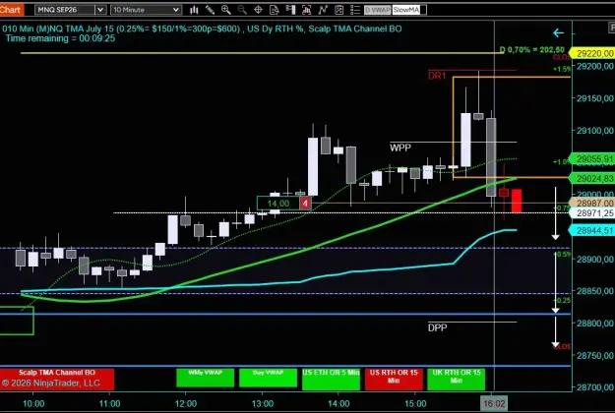Click the zoom in magnifier icon

(226, 10)
